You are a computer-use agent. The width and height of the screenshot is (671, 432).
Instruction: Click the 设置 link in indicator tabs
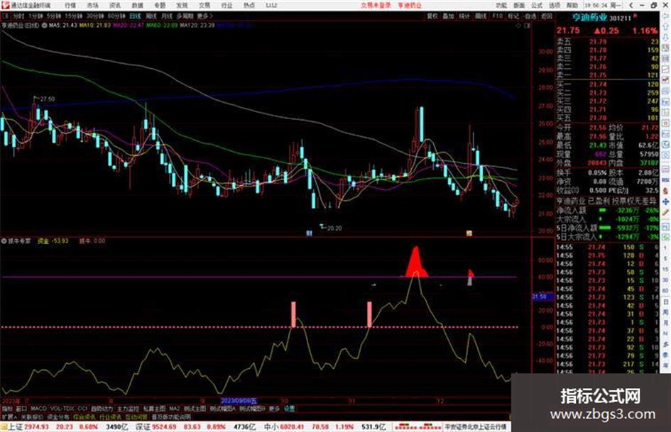pyautogui.click(x=289, y=409)
